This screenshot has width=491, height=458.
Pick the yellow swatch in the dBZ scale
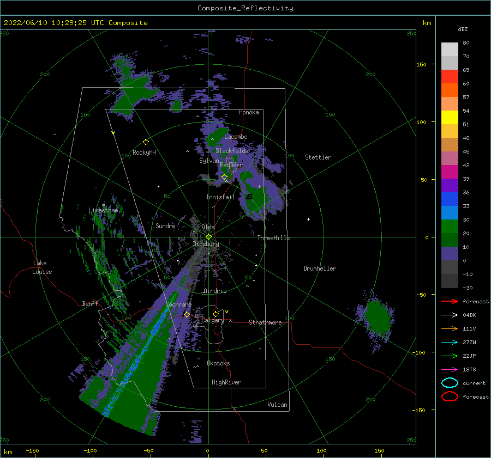450,118
